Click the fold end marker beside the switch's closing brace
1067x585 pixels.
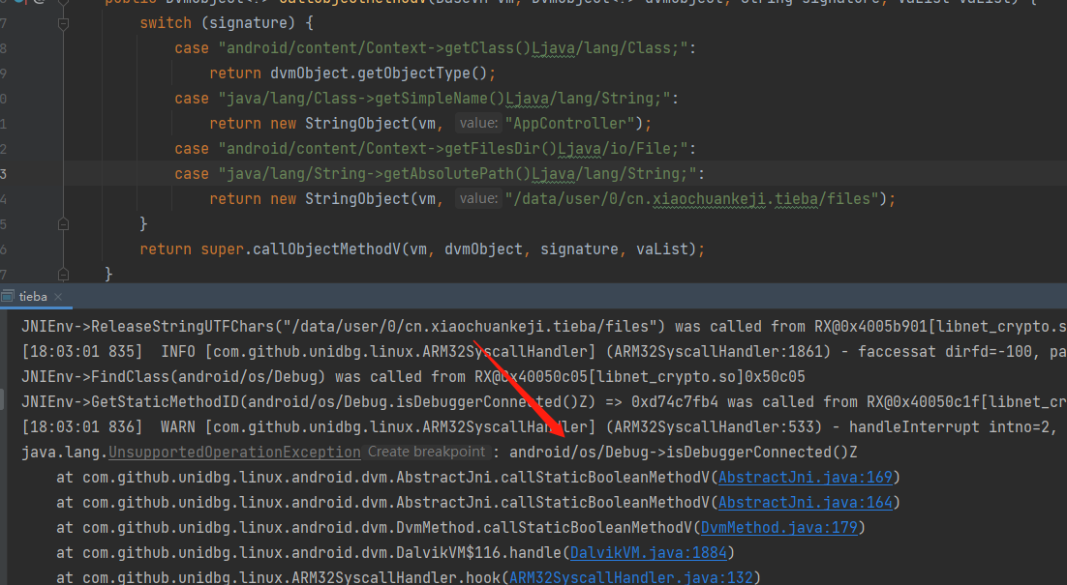pyautogui.click(x=63, y=223)
